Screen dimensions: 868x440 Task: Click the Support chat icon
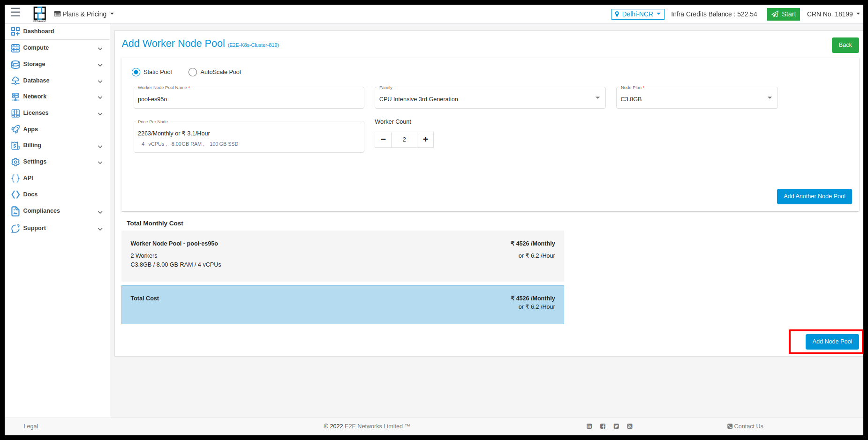point(15,228)
